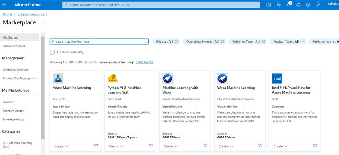The width and height of the screenshot is (339, 155).
Task: Click the Weka Machine Learning bird logo
Action: [x=222, y=78]
